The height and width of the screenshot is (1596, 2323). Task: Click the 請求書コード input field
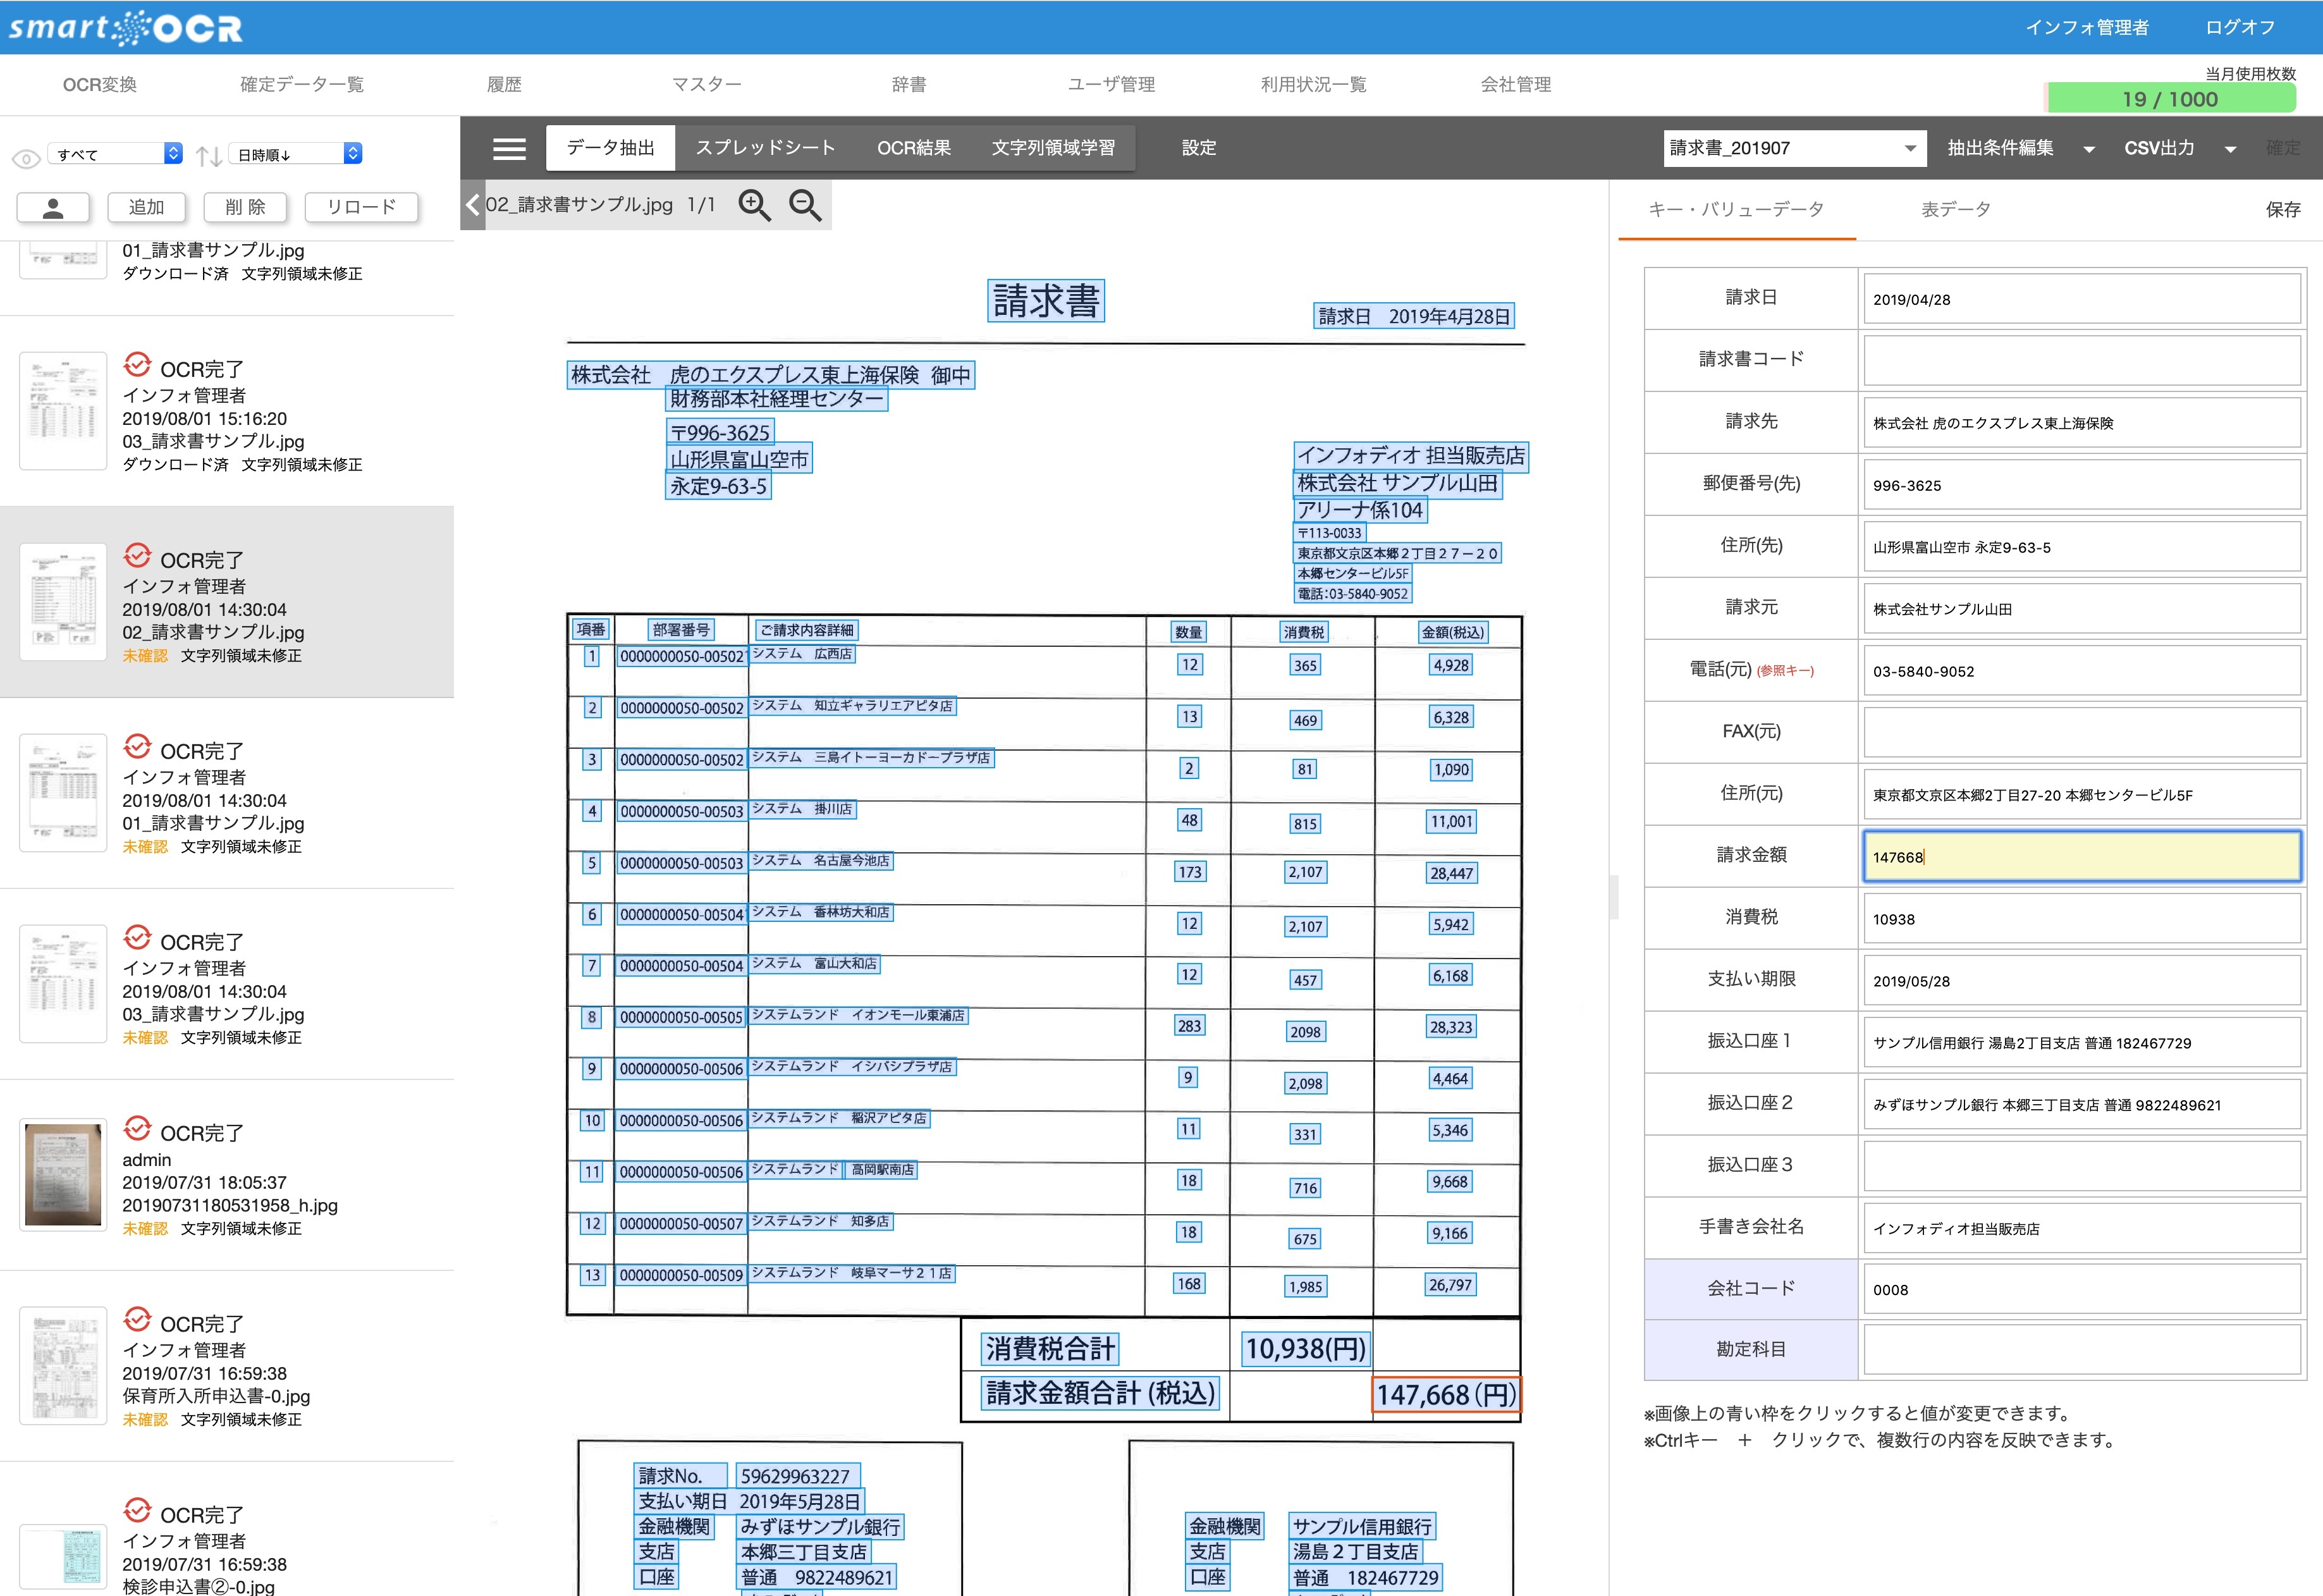pos(2081,360)
